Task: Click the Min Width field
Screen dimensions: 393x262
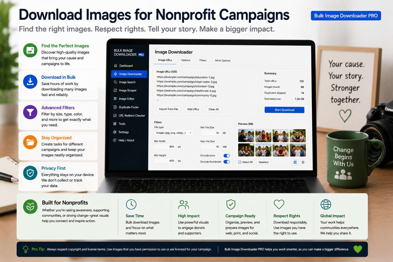Action: [x=165, y=147]
